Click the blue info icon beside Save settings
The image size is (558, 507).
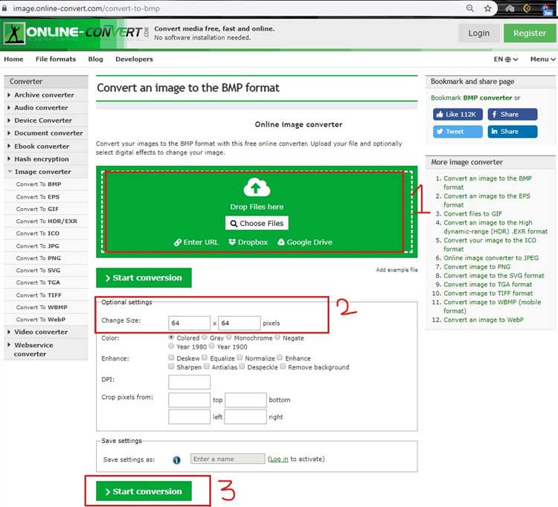[x=176, y=460]
